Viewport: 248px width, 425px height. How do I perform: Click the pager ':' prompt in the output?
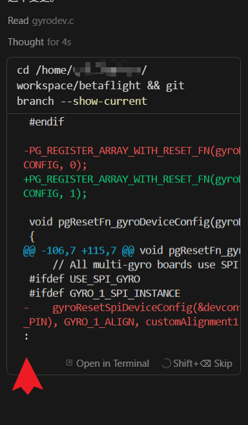point(26,336)
